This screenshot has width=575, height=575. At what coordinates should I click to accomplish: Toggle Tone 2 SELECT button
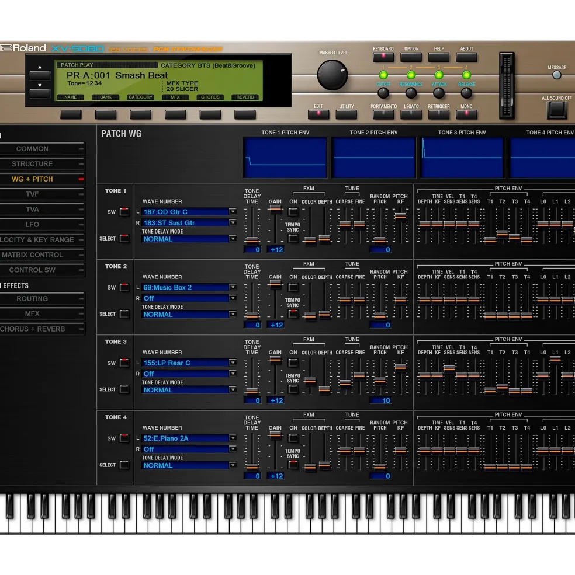click(x=124, y=314)
